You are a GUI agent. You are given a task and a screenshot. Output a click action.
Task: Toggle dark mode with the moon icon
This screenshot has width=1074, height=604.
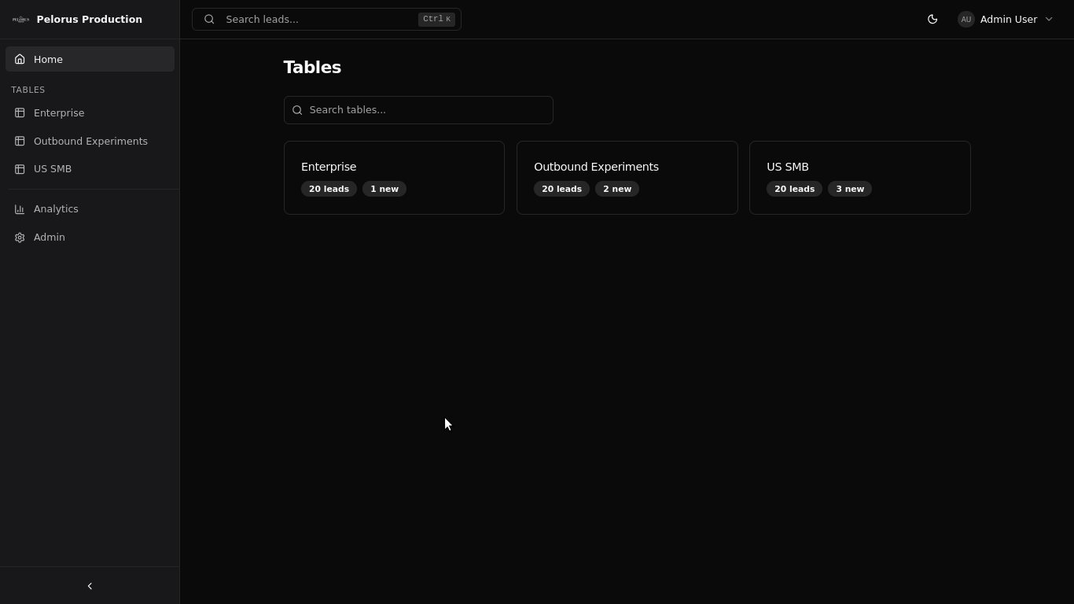pyautogui.click(x=932, y=19)
